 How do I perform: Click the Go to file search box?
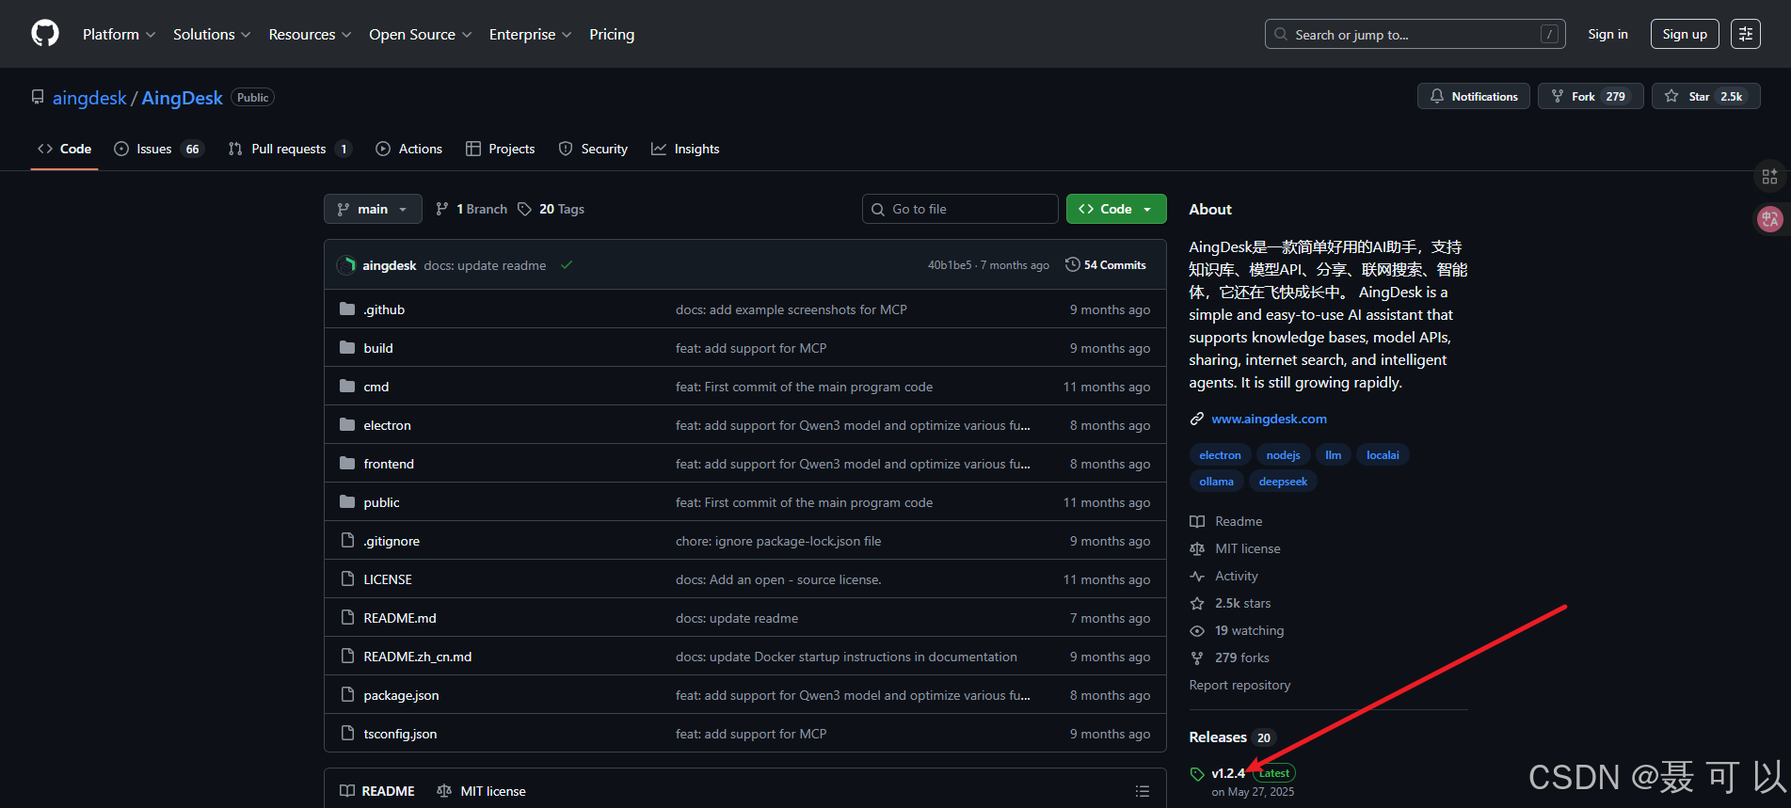coord(960,209)
